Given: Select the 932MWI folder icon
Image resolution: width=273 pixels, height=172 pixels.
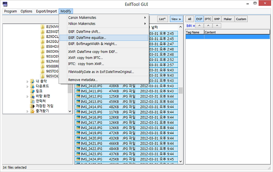Looking at the screenshot, I should [x=42, y=62].
